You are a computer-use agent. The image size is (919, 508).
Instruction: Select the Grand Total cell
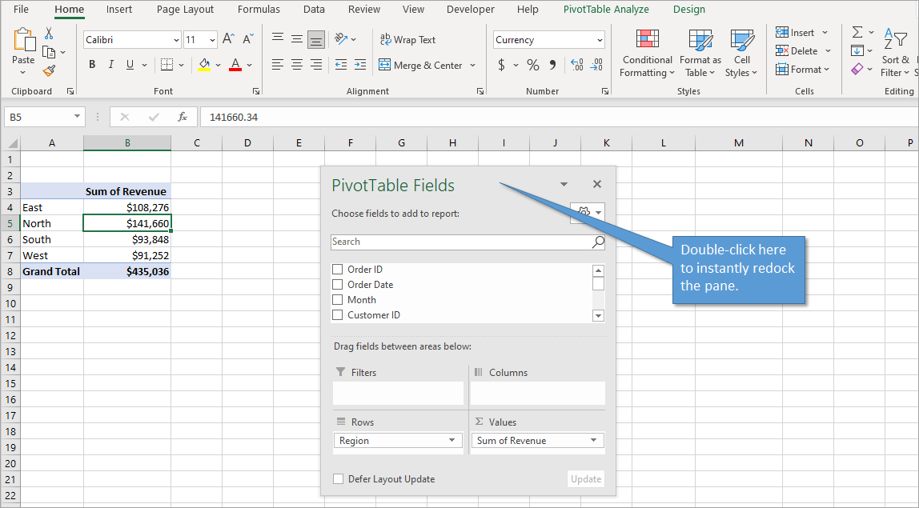pyautogui.click(x=51, y=271)
